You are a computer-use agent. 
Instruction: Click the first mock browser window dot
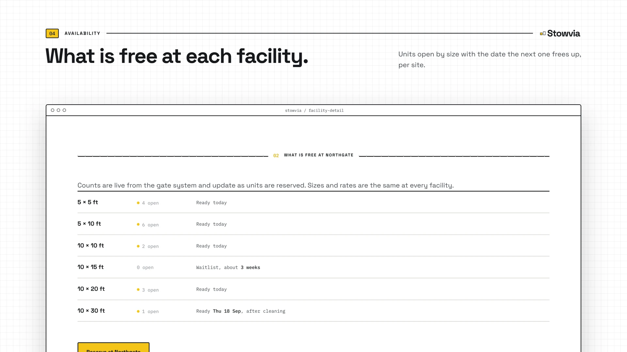tap(53, 110)
